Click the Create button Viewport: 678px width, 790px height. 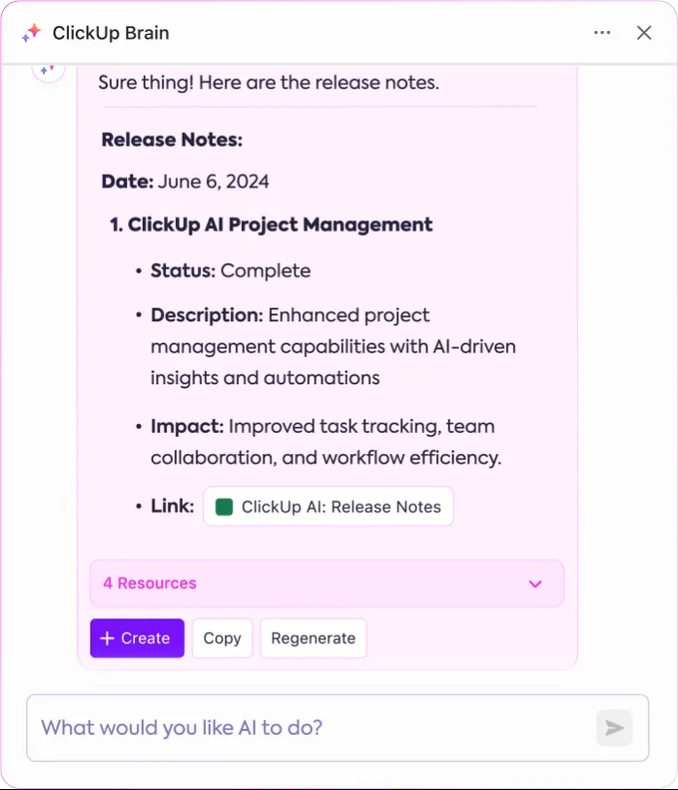(x=137, y=639)
